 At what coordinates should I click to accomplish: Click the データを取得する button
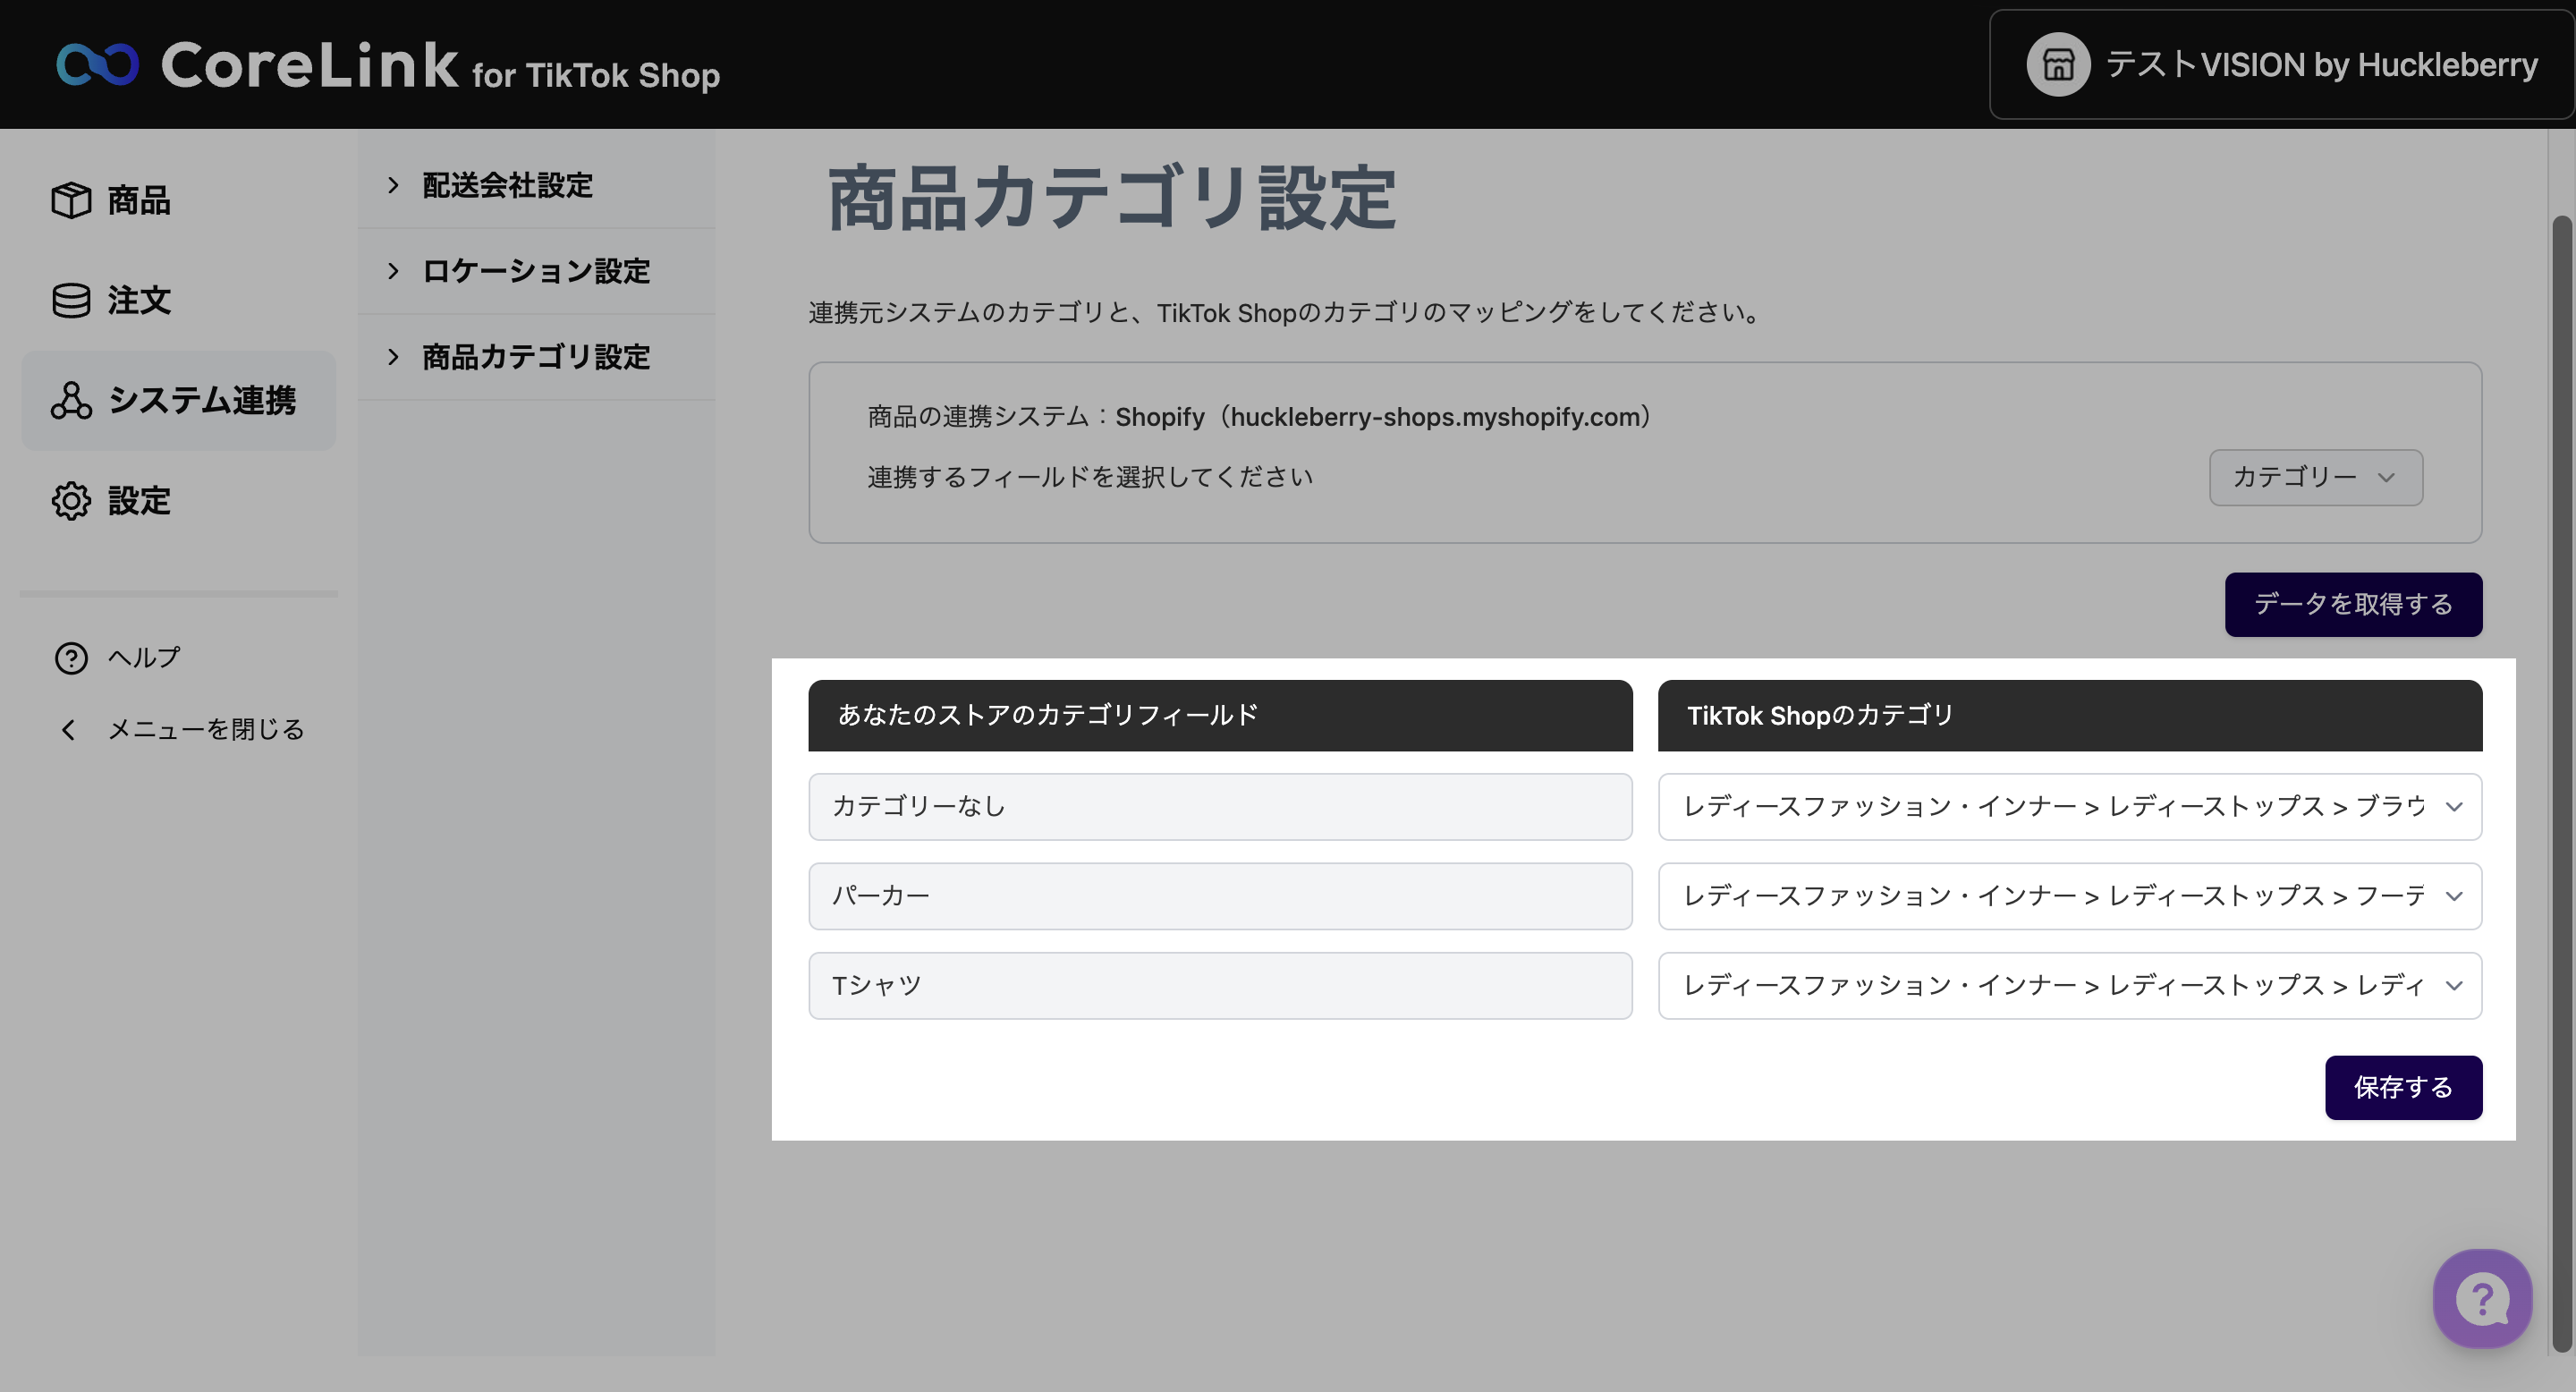tap(2352, 604)
